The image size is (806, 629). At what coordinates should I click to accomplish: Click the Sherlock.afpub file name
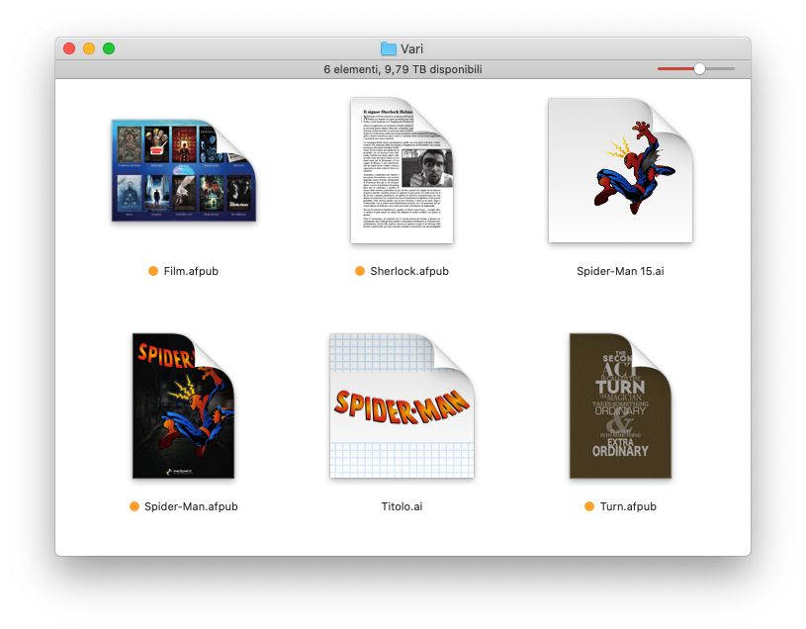coord(409,271)
